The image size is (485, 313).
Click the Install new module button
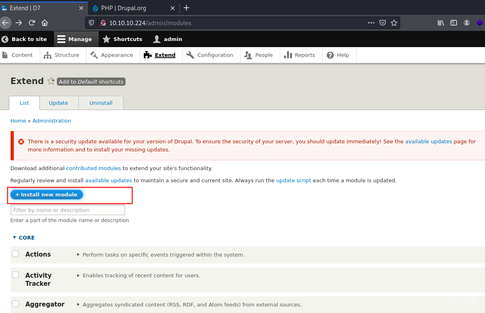(46, 194)
